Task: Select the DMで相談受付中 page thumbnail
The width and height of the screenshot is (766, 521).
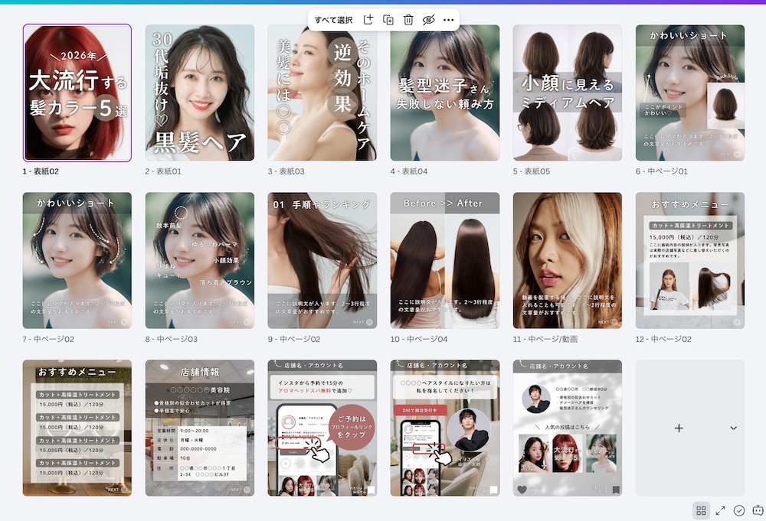Action: [x=445, y=428]
